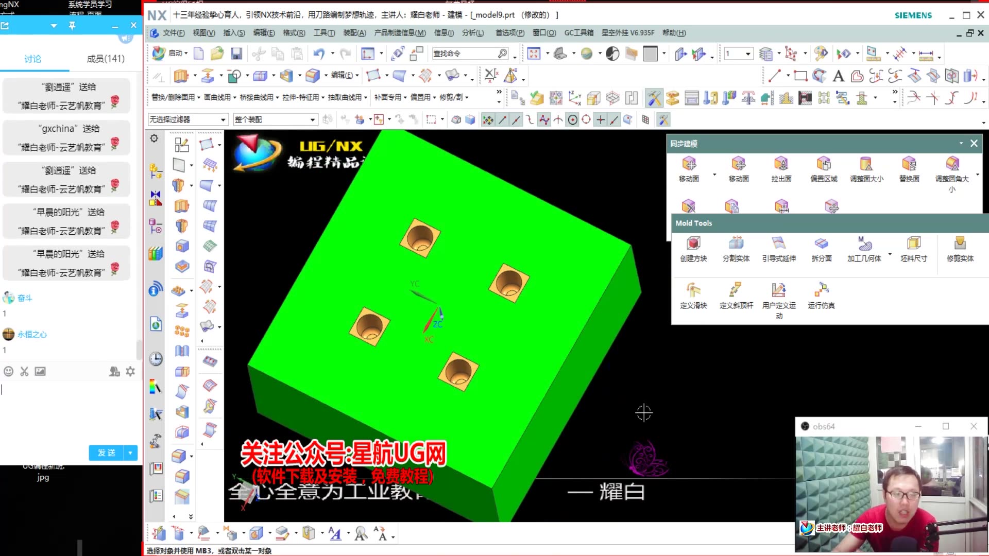Click the 替换面 (Replace Face) icon
The height and width of the screenshot is (556, 989).
(x=909, y=164)
